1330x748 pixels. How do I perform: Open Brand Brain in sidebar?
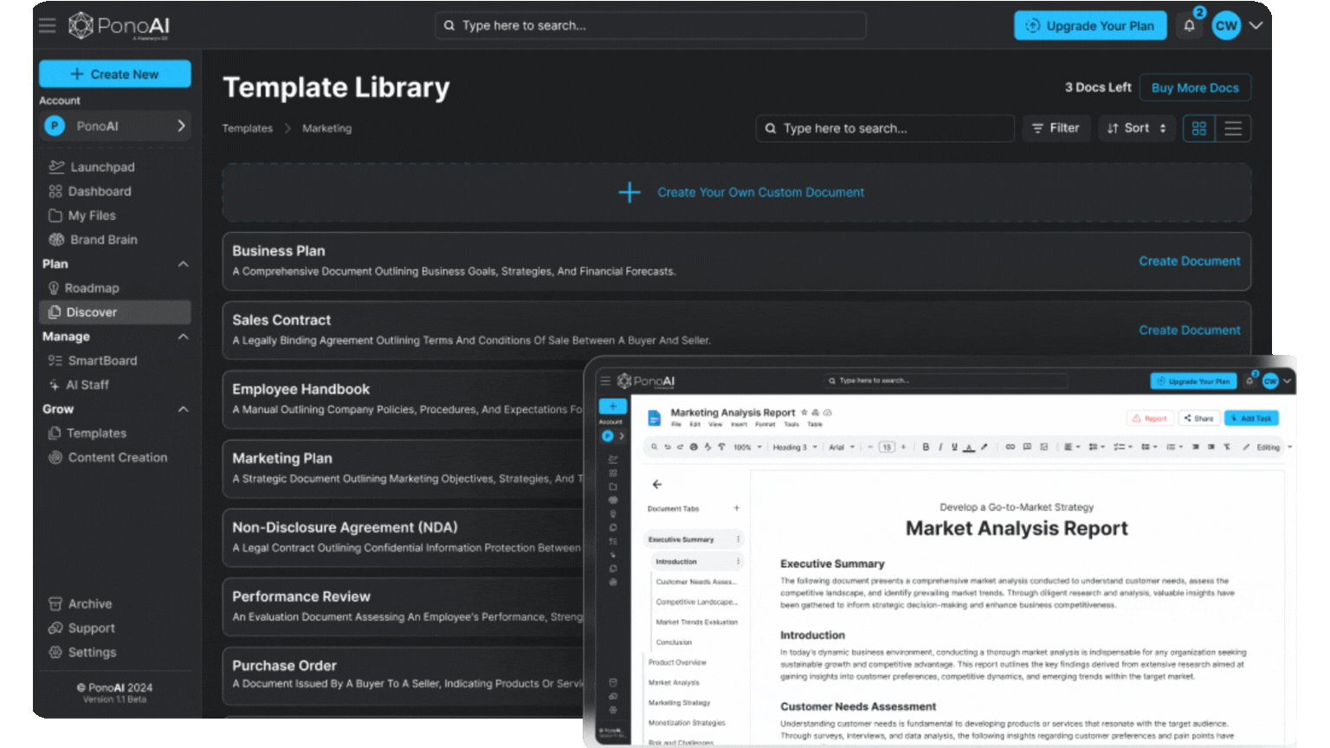click(103, 240)
